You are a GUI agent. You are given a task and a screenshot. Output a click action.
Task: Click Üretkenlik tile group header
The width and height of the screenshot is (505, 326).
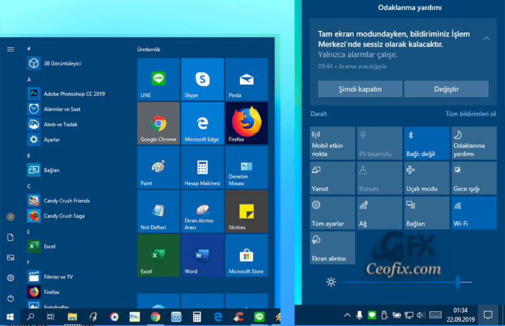(x=149, y=49)
